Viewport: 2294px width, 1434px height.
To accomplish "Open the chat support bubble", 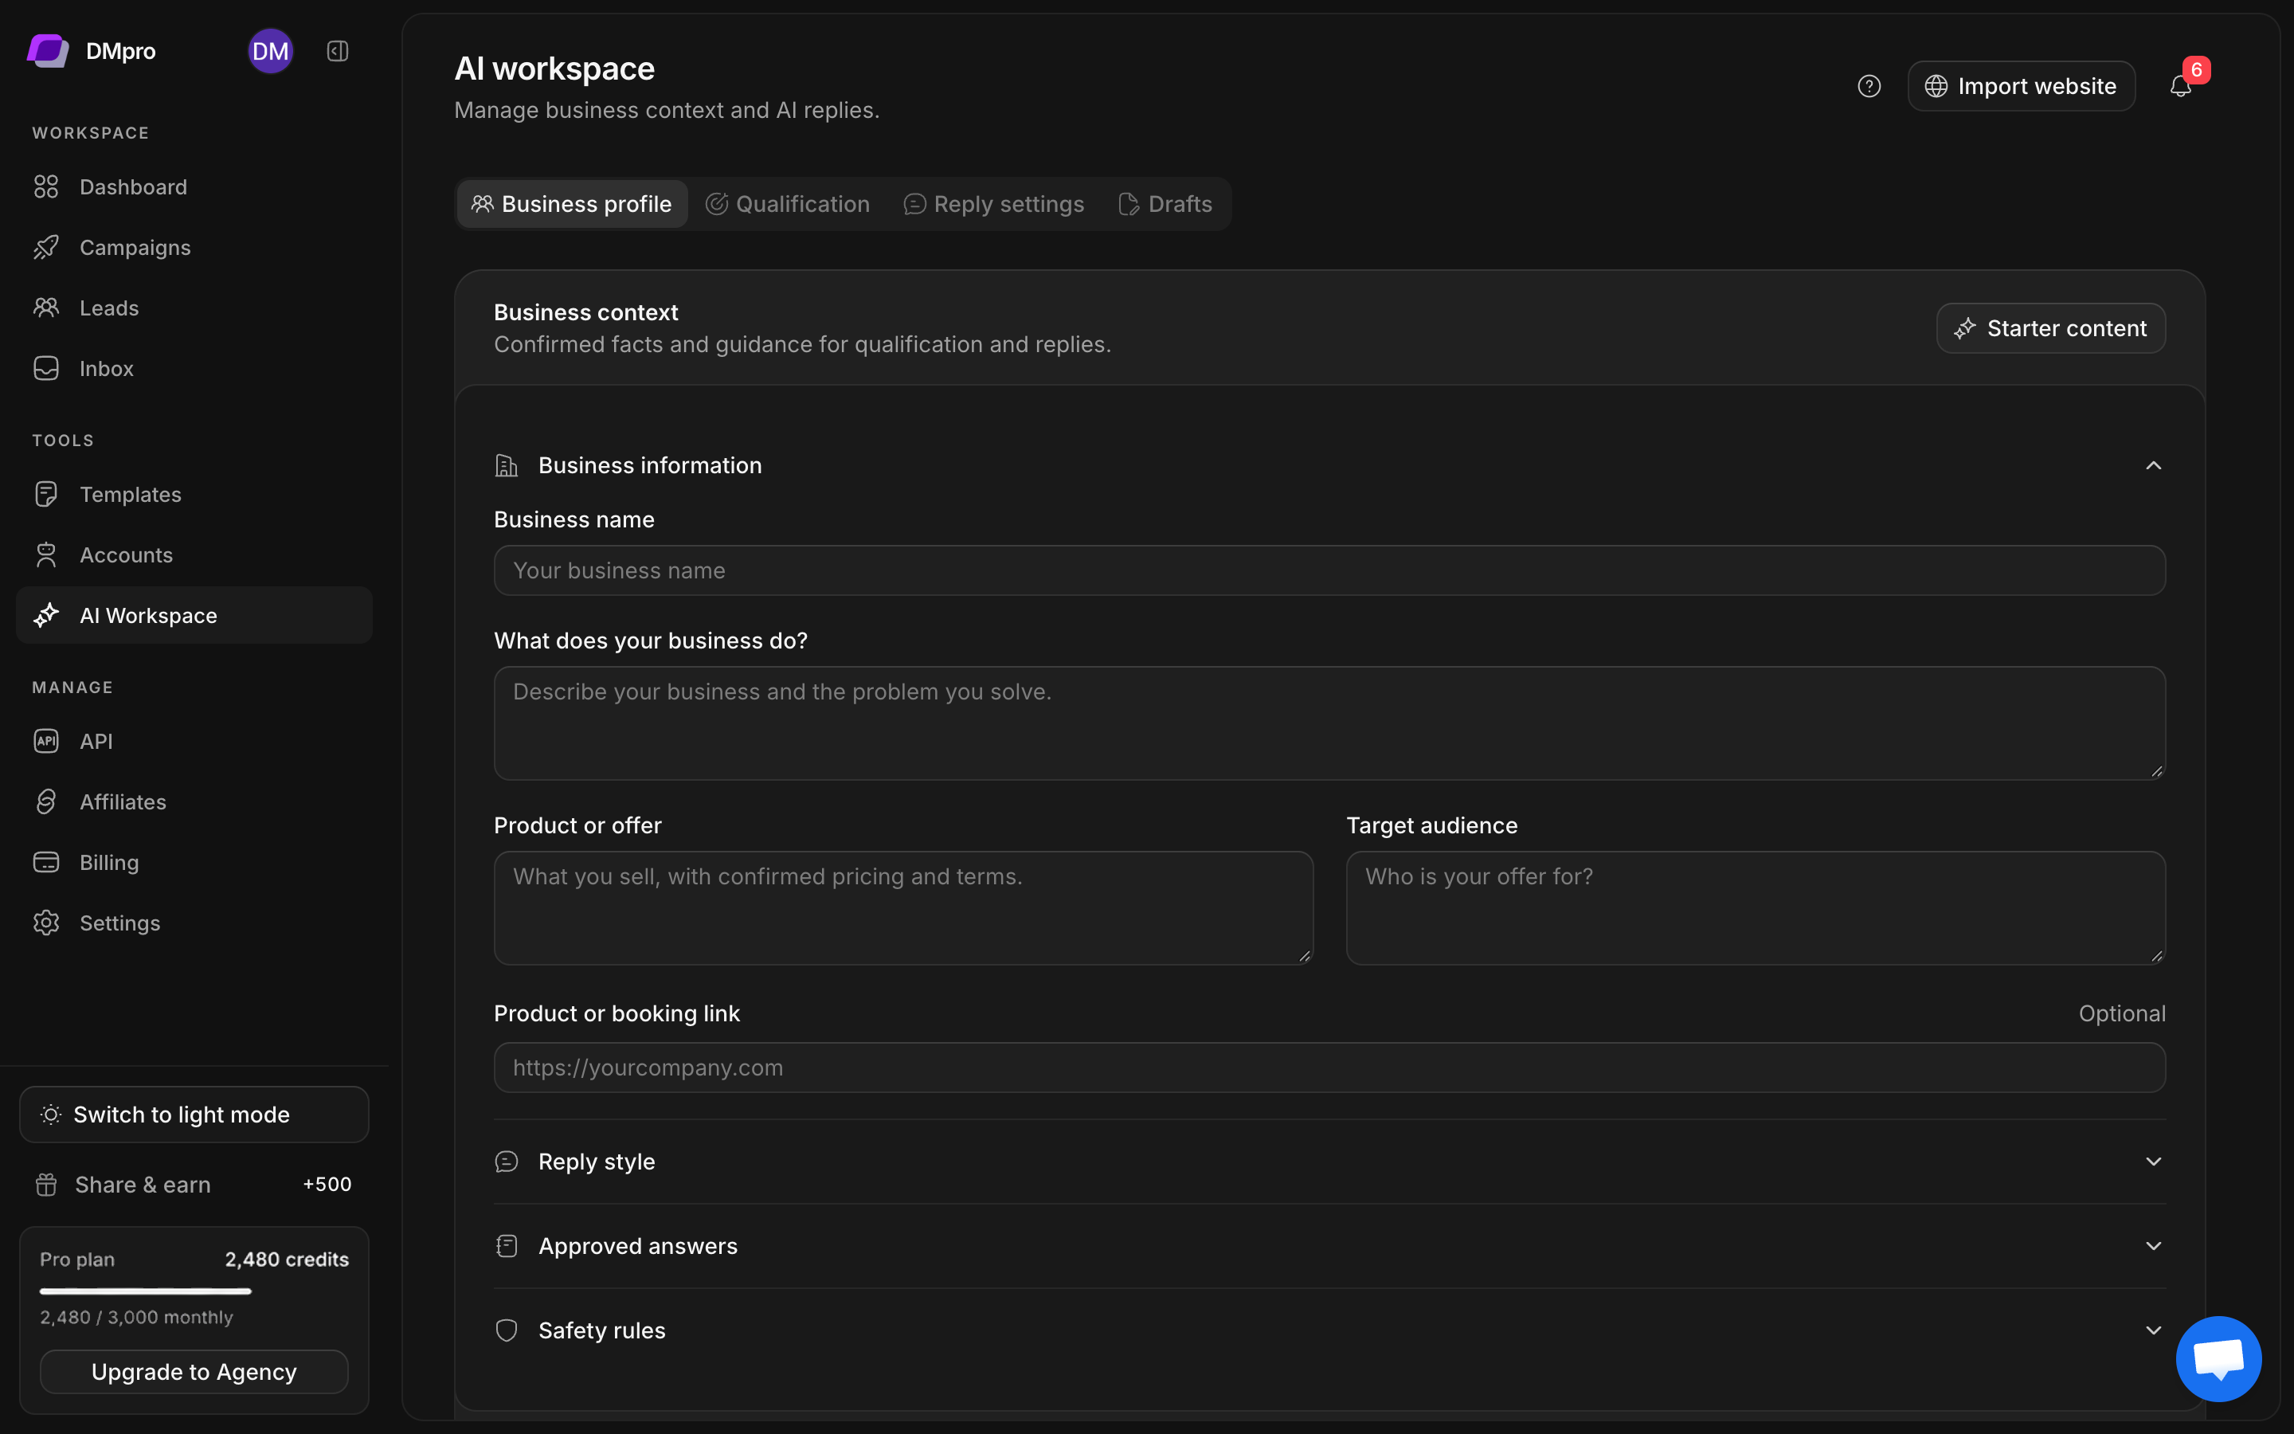I will (2218, 1358).
